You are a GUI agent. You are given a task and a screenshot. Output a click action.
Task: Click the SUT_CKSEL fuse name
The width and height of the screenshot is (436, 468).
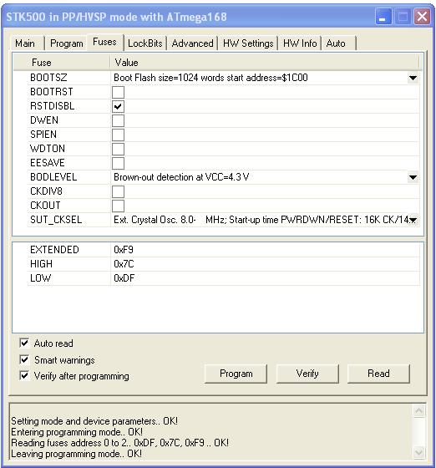(x=56, y=220)
